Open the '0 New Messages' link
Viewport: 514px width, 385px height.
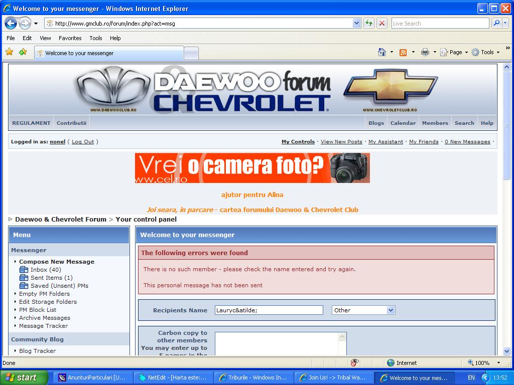tap(467, 142)
